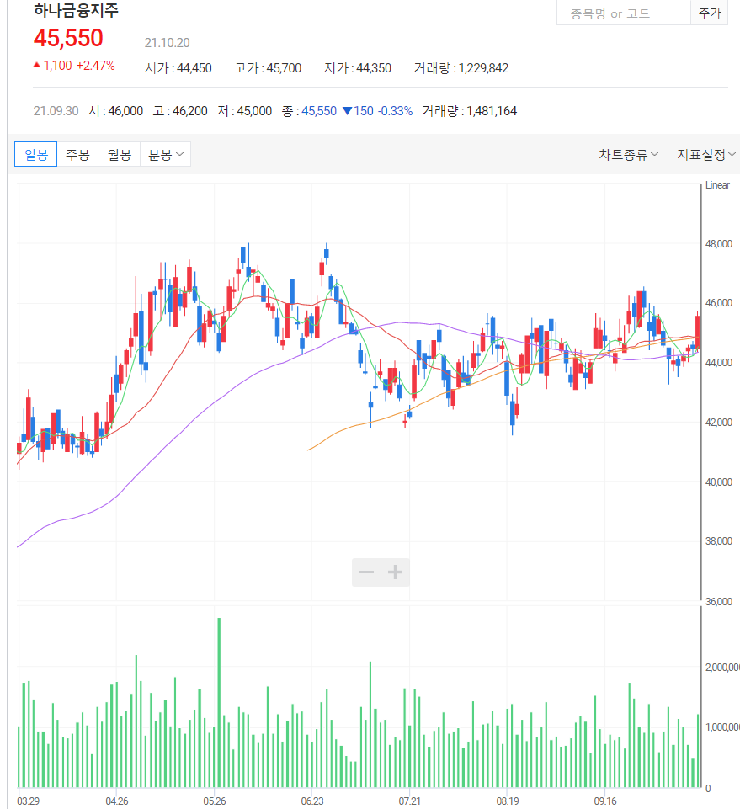Click the tallest volume bar near 05.26

(x=219, y=702)
